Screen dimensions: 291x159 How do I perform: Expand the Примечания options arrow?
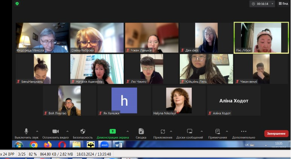227,131
